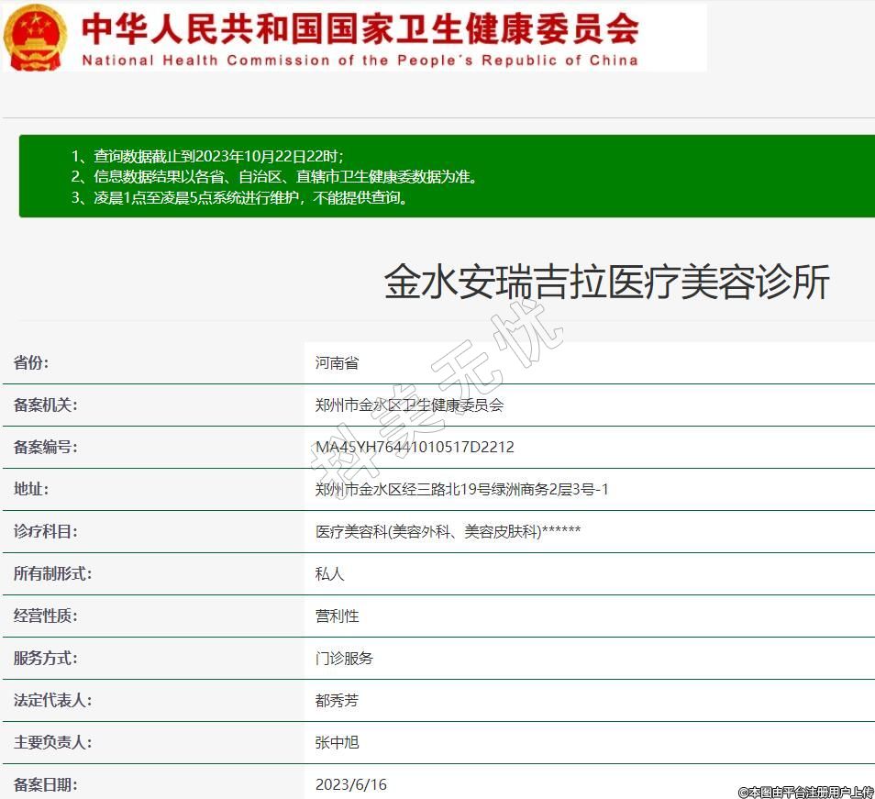Click the business nature value 营利性

point(337,616)
